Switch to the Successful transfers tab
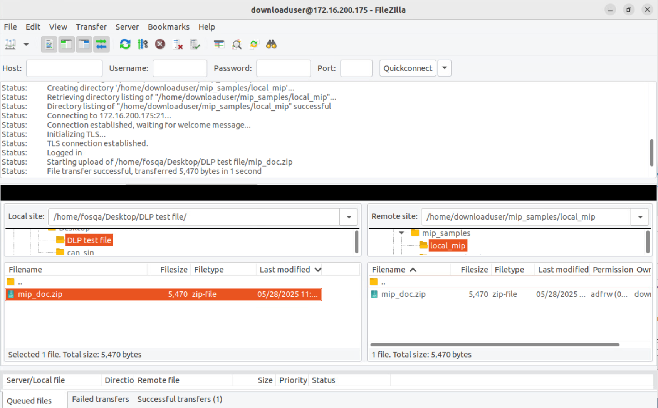This screenshot has height=408, width=658. click(180, 400)
